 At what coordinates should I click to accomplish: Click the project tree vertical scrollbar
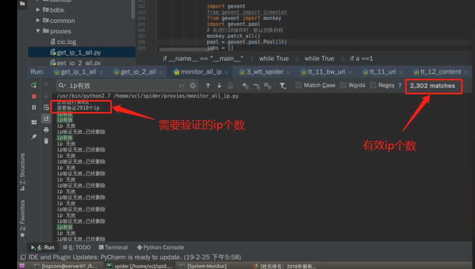point(133,10)
